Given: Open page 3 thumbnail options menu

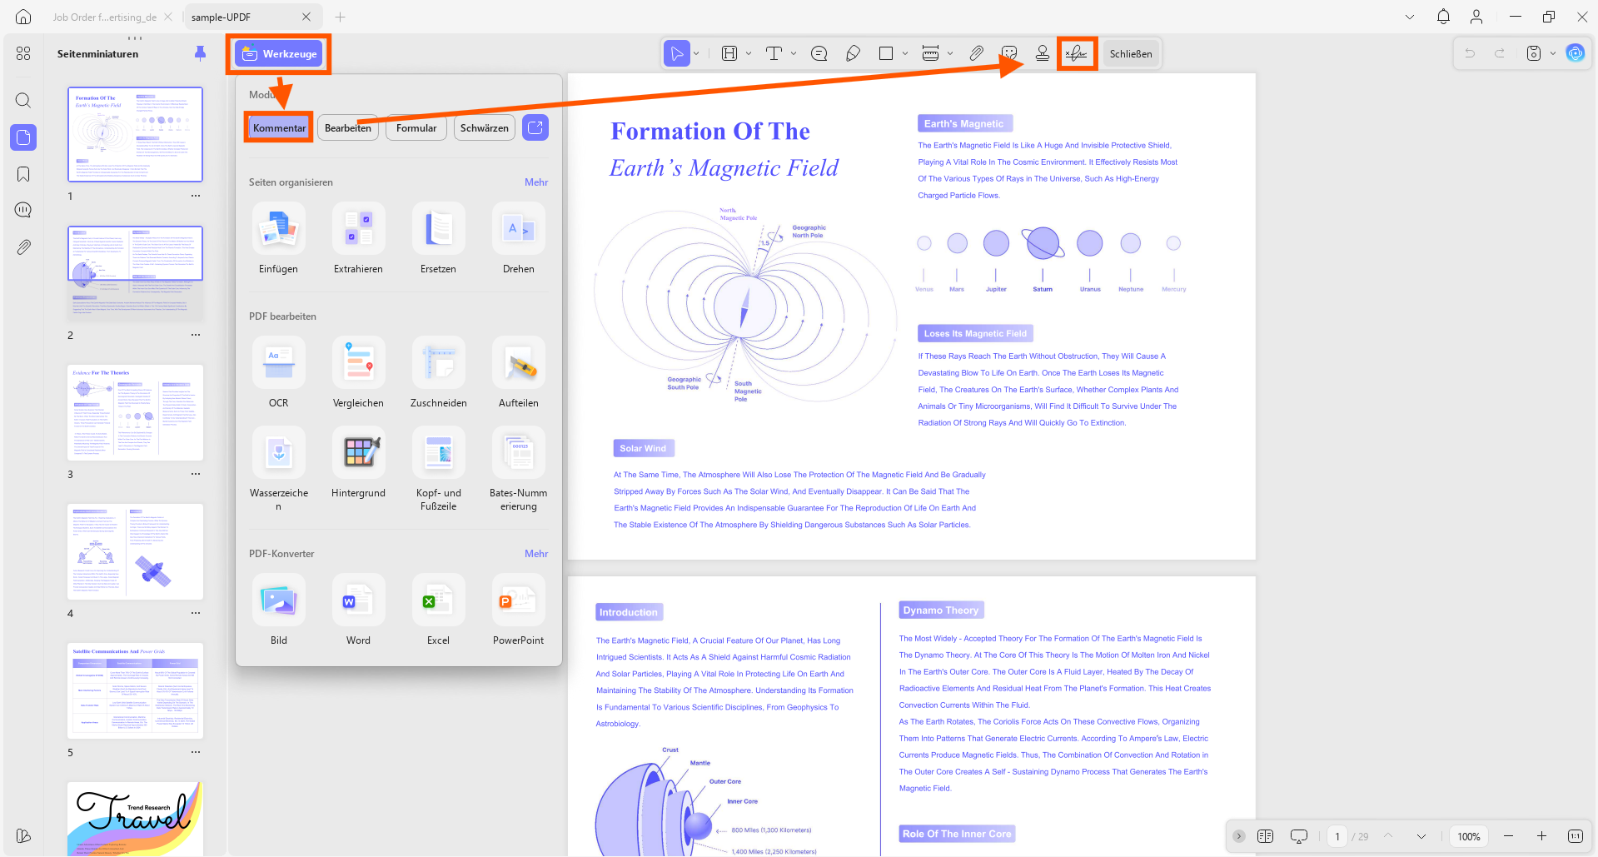Looking at the screenshot, I should pos(196,474).
